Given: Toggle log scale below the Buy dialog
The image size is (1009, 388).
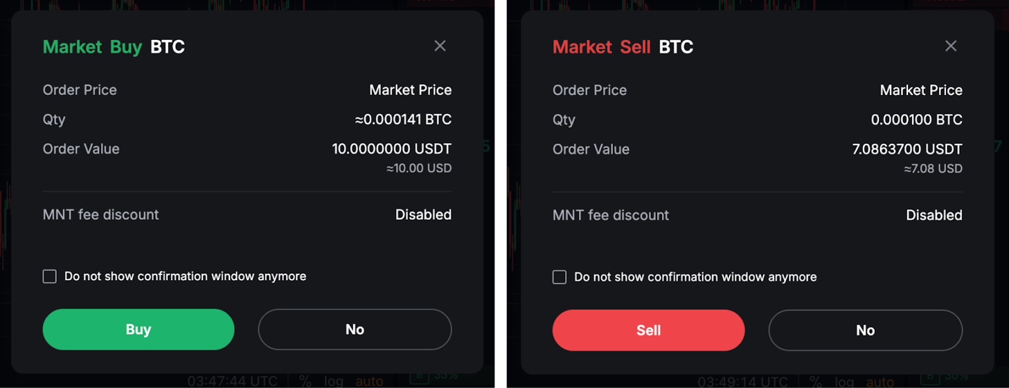Looking at the screenshot, I should tap(334, 381).
